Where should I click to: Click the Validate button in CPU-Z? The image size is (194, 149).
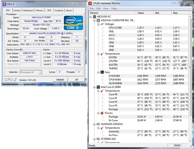60,80
